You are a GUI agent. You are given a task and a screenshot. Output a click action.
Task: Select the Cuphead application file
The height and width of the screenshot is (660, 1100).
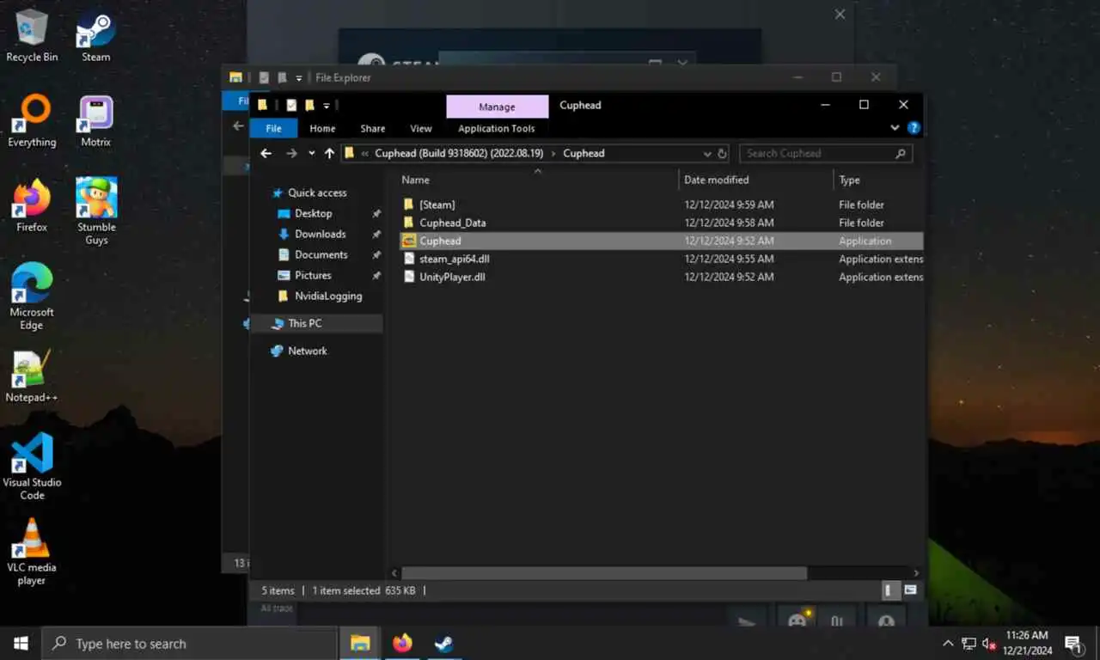[662, 241]
